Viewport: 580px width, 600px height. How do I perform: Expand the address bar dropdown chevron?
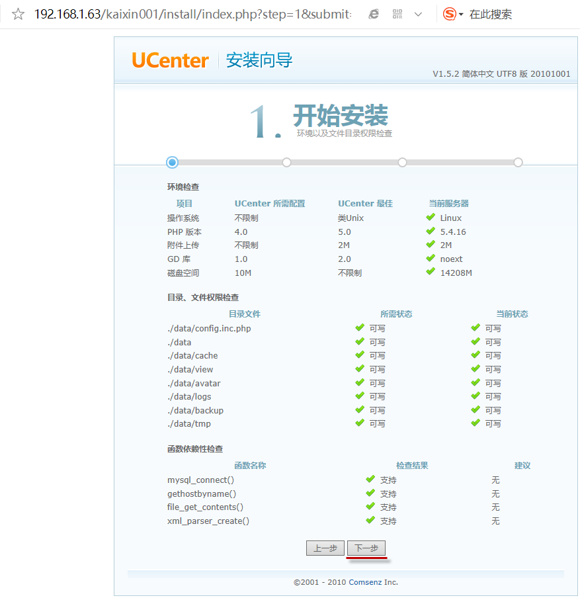pos(418,15)
